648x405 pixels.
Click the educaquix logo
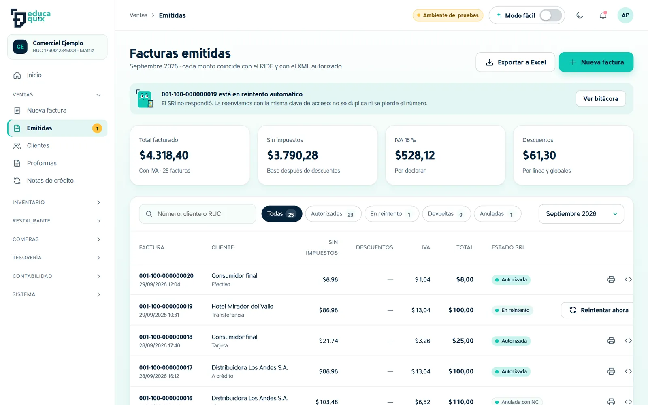31,17
